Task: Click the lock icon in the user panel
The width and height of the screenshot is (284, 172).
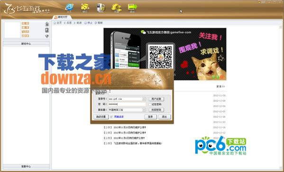Action: 47,24
